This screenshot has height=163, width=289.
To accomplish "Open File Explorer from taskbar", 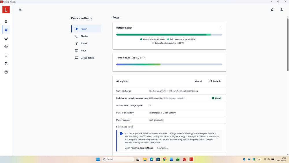I will click(x=145, y=159).
